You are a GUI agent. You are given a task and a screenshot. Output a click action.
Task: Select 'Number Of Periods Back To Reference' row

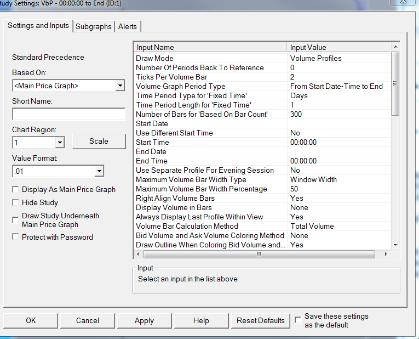pos(262,67)
